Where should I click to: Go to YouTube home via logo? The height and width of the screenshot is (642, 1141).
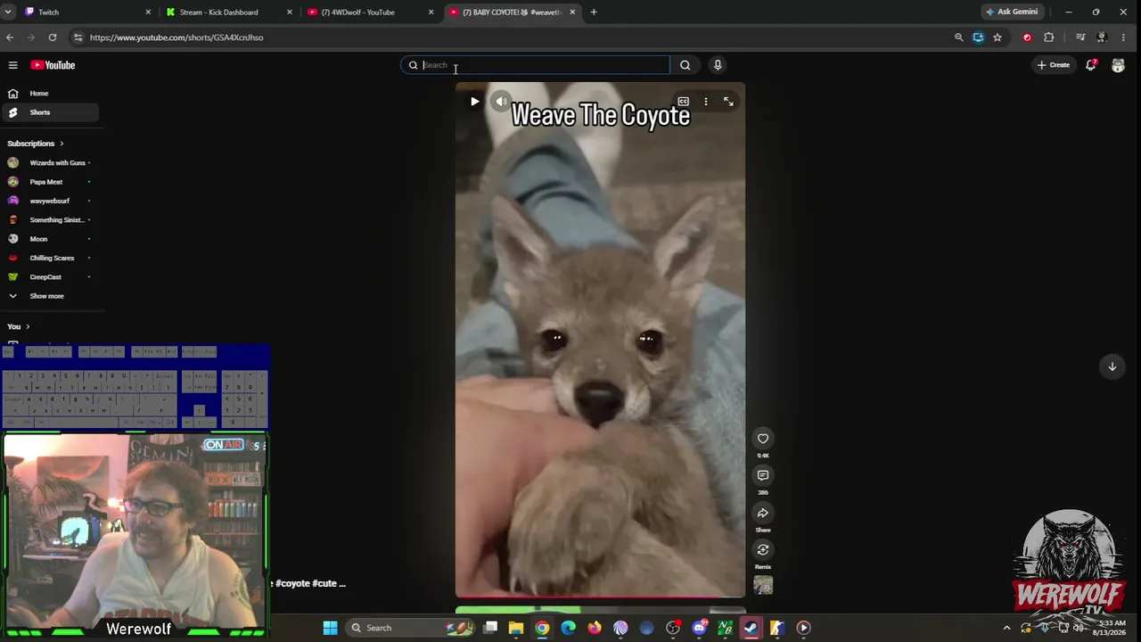(53, 65)
